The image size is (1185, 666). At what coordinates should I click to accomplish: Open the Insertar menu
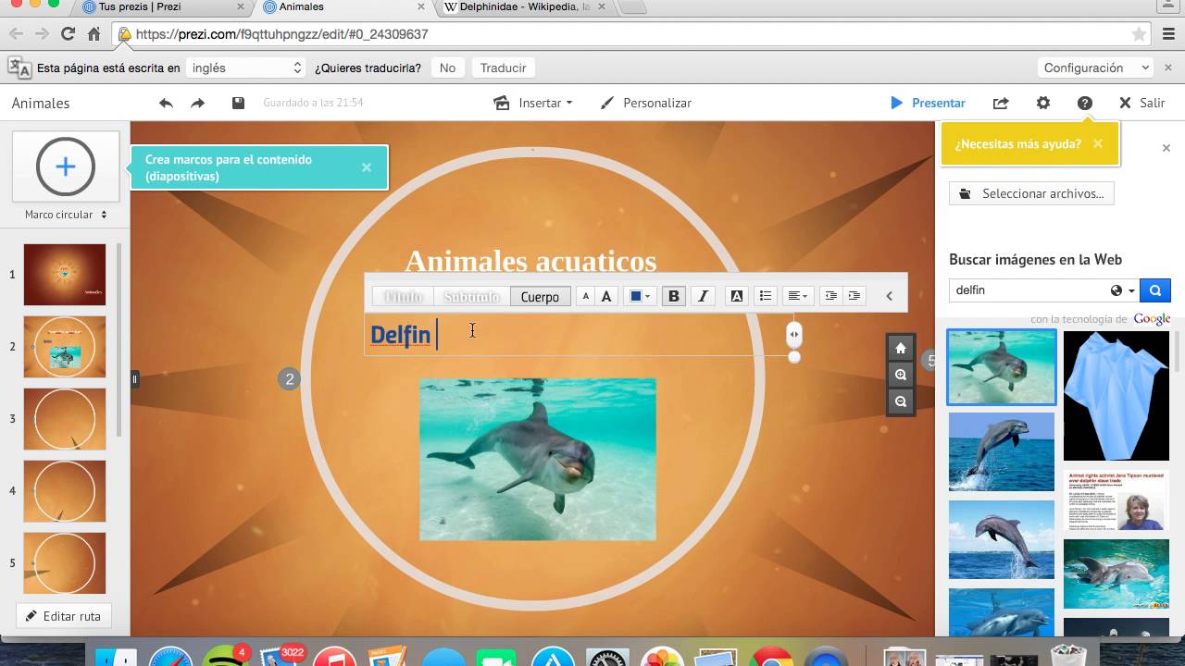[x=533, y=103]
